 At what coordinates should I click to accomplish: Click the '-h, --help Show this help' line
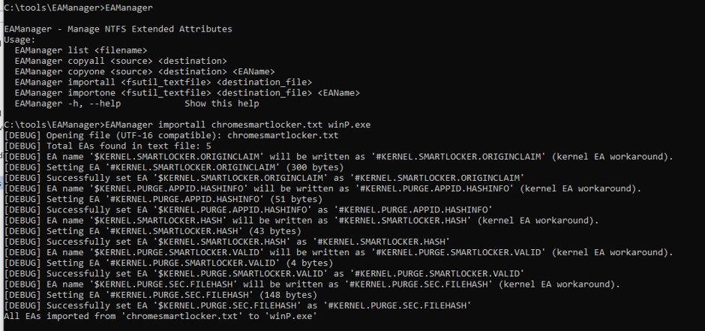136,104
